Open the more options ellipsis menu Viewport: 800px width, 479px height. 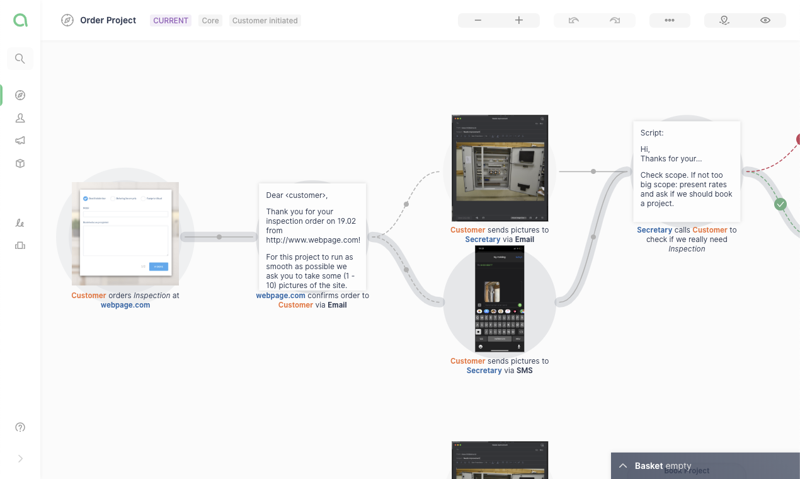(670, 20)
